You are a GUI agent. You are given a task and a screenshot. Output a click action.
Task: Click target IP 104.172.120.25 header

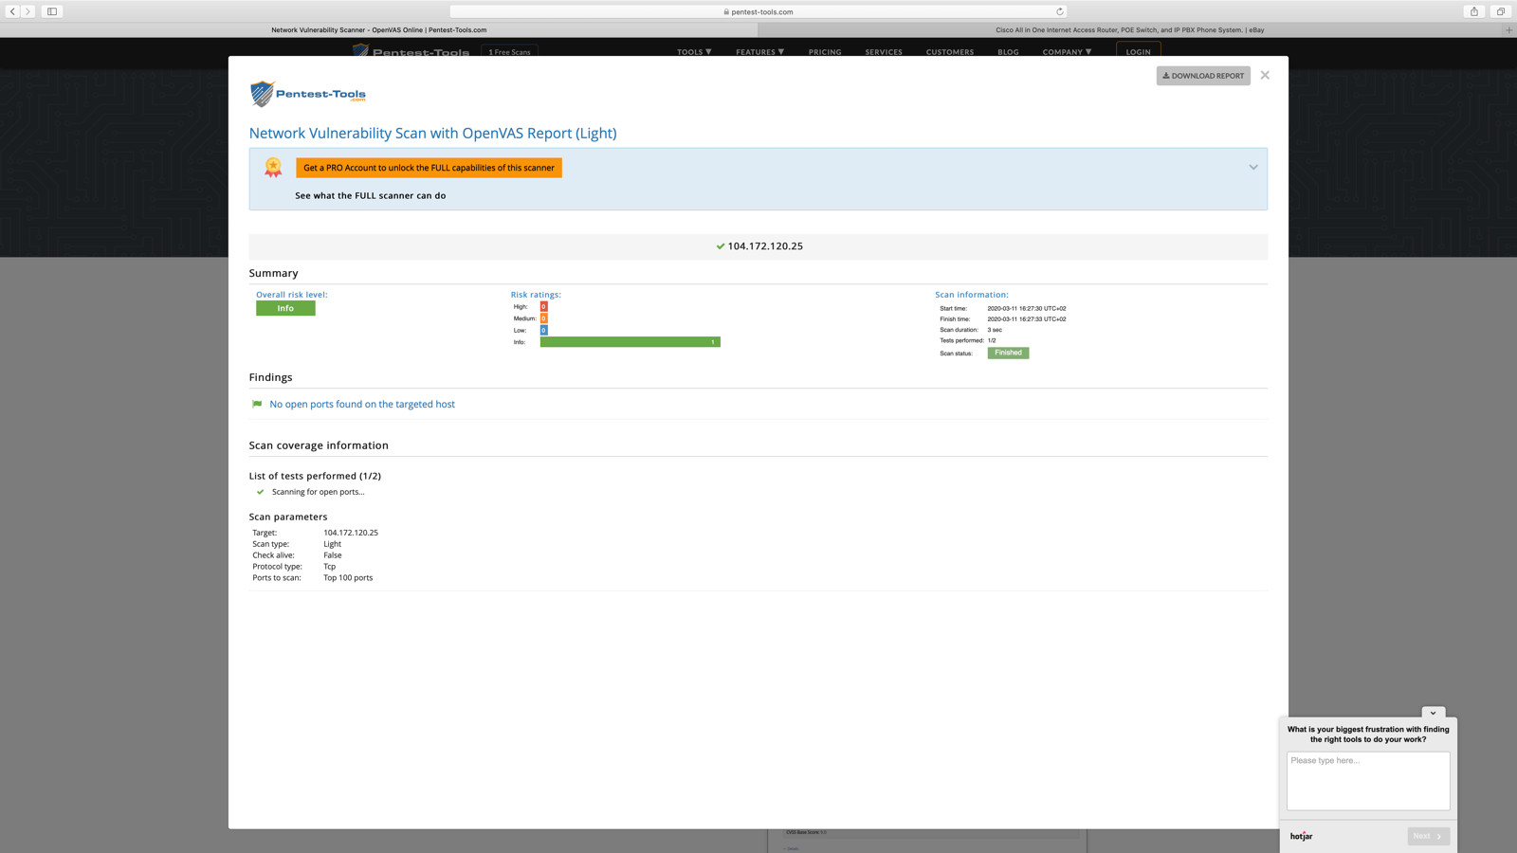pyautogui.click(x=765, y=246)
